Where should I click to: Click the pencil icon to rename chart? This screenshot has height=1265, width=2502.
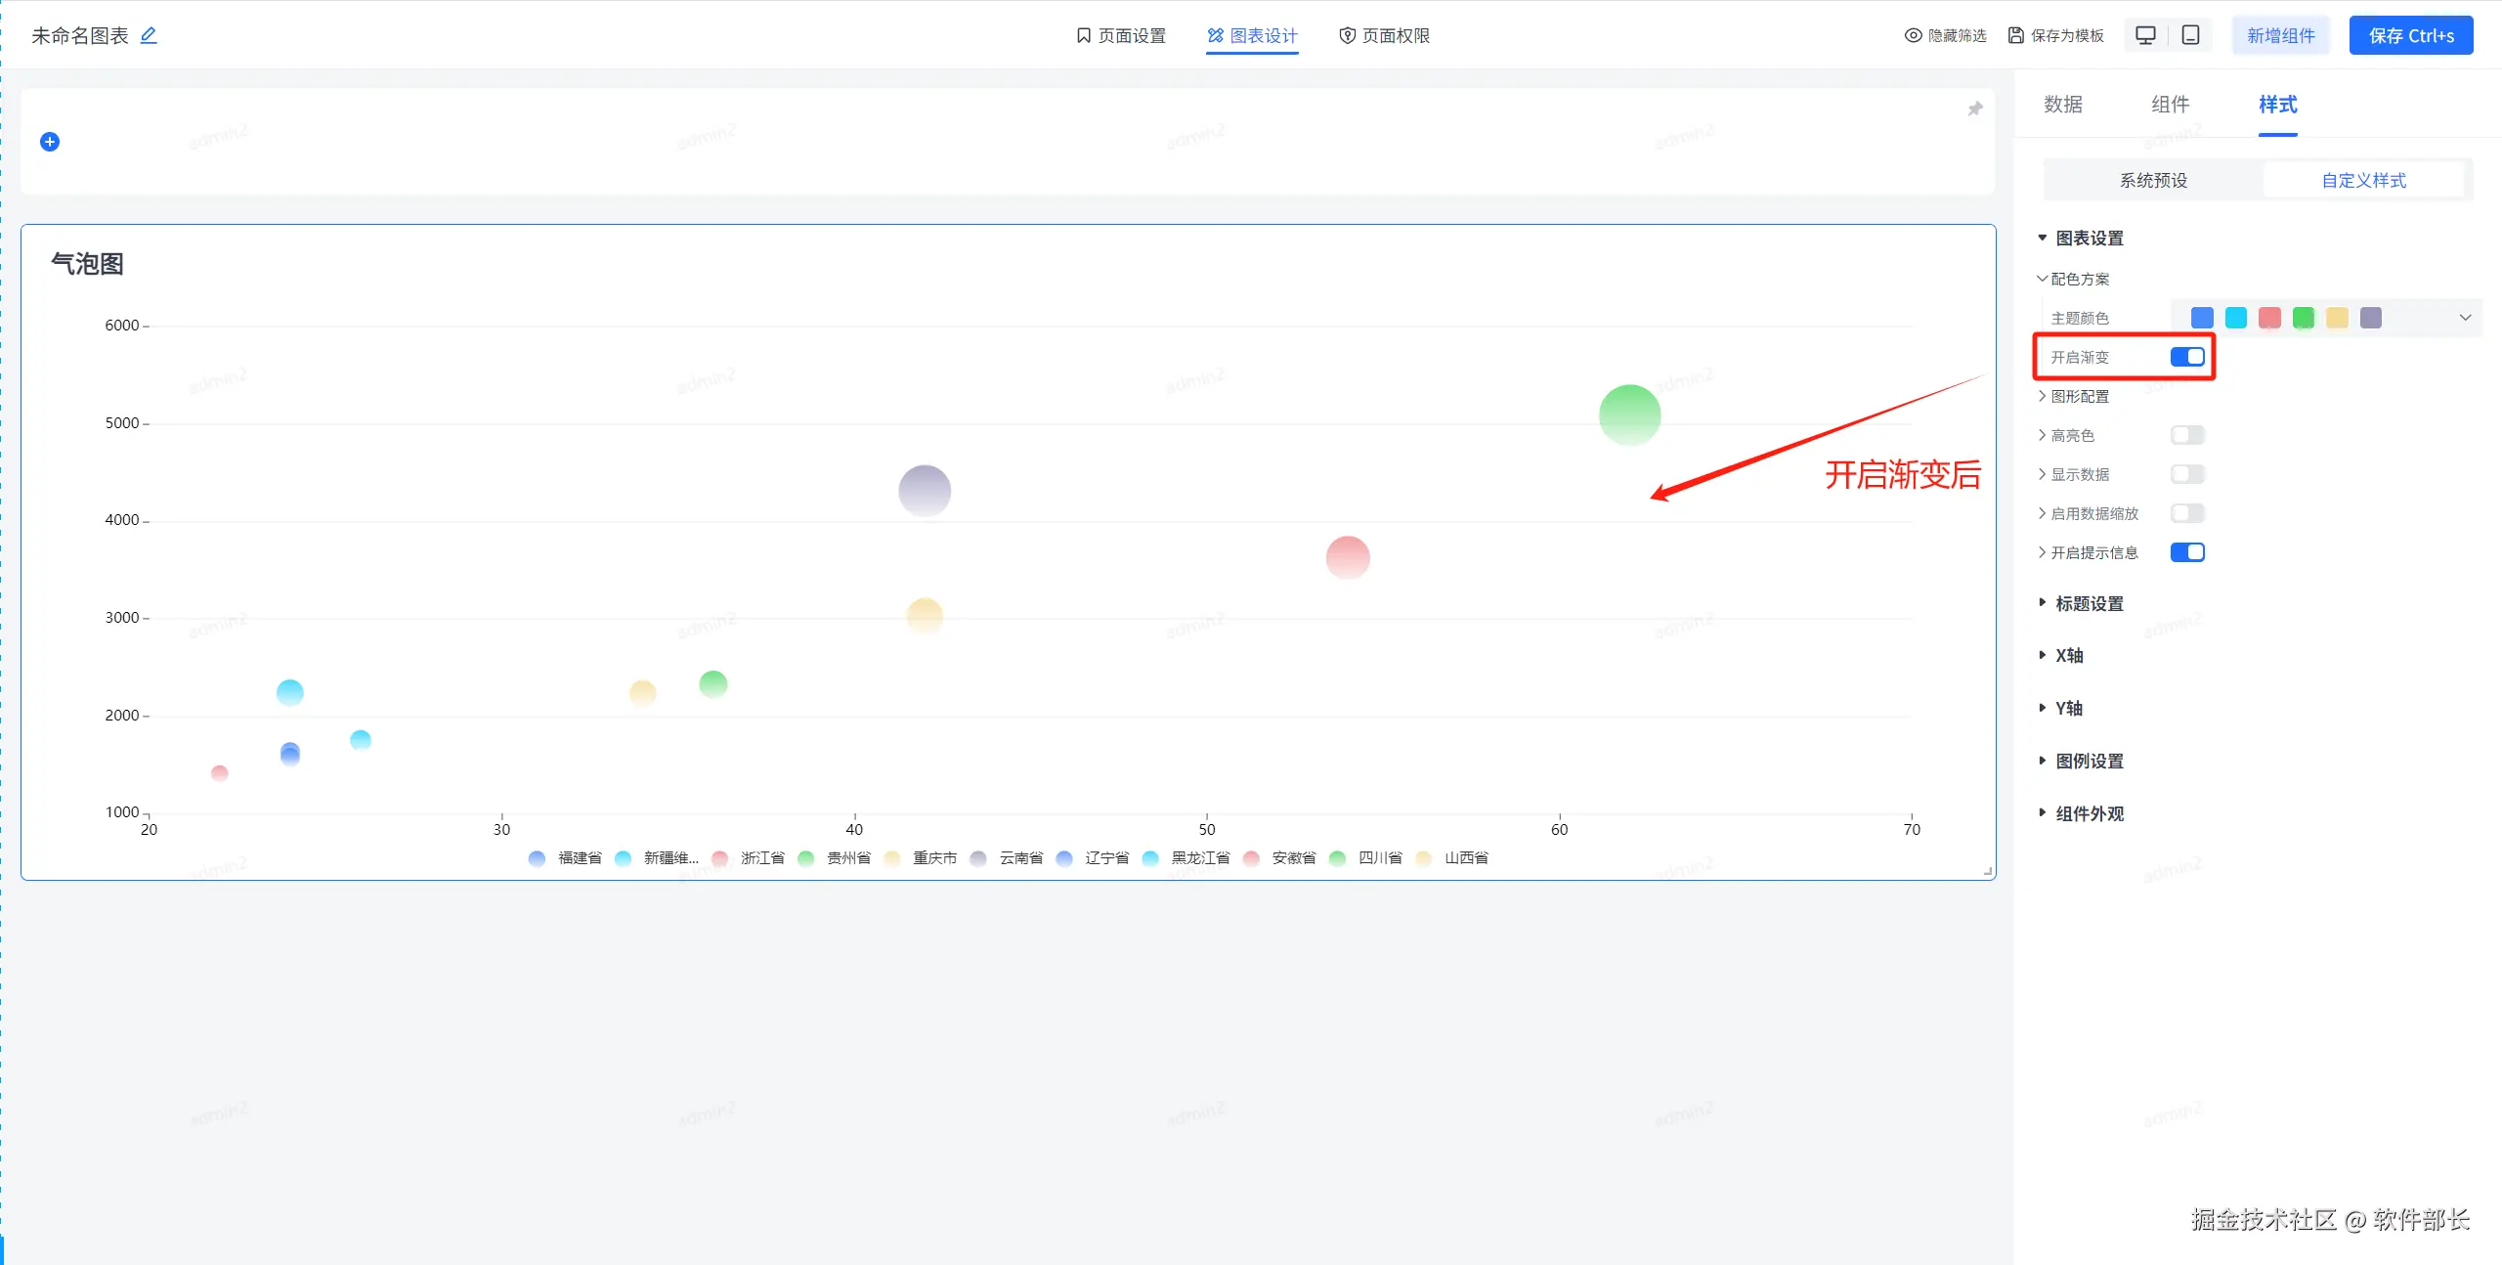(149, 35)
